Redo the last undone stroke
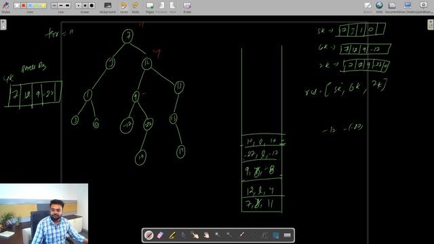Viewport: 434px width, 244px height. (136, 7)
